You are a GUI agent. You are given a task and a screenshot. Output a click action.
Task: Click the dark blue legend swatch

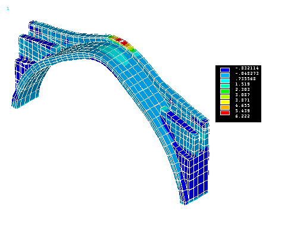tap(225, 70)
